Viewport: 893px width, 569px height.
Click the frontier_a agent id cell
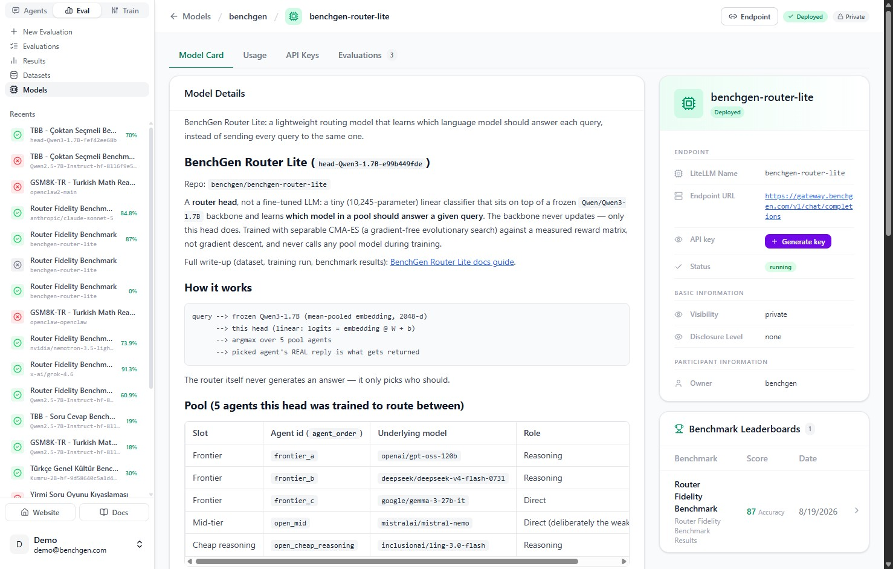(294, 456)
